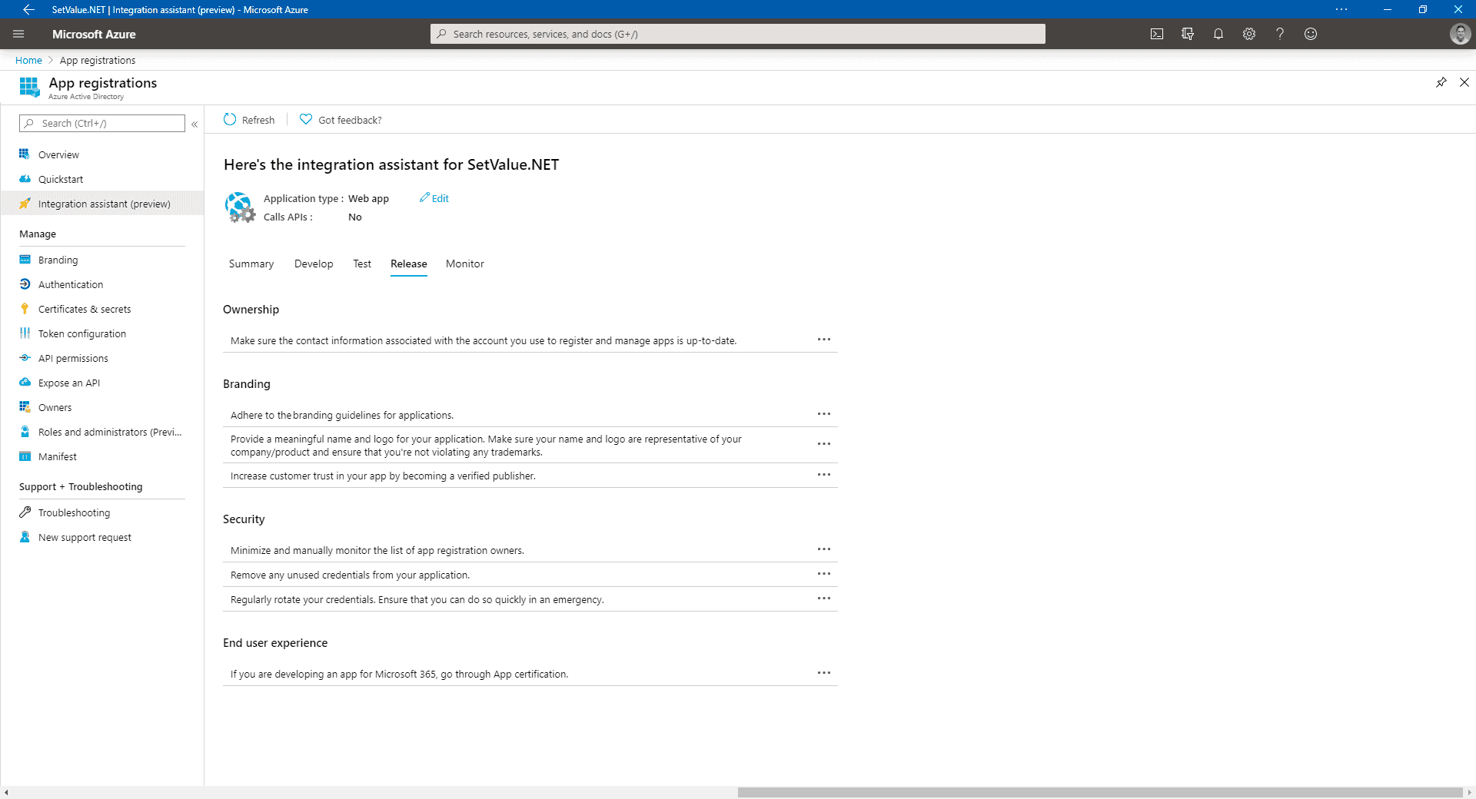
Task: Click the Manifest icon
Action: 25,456
